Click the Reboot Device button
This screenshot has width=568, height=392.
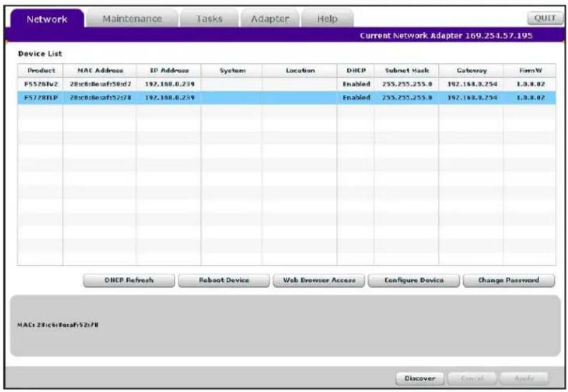[x=224, y=281]
